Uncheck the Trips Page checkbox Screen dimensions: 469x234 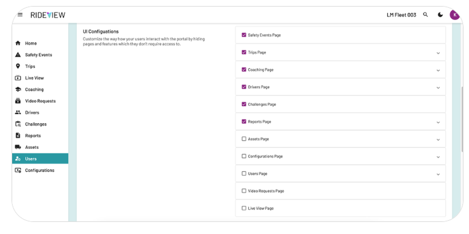244,52
